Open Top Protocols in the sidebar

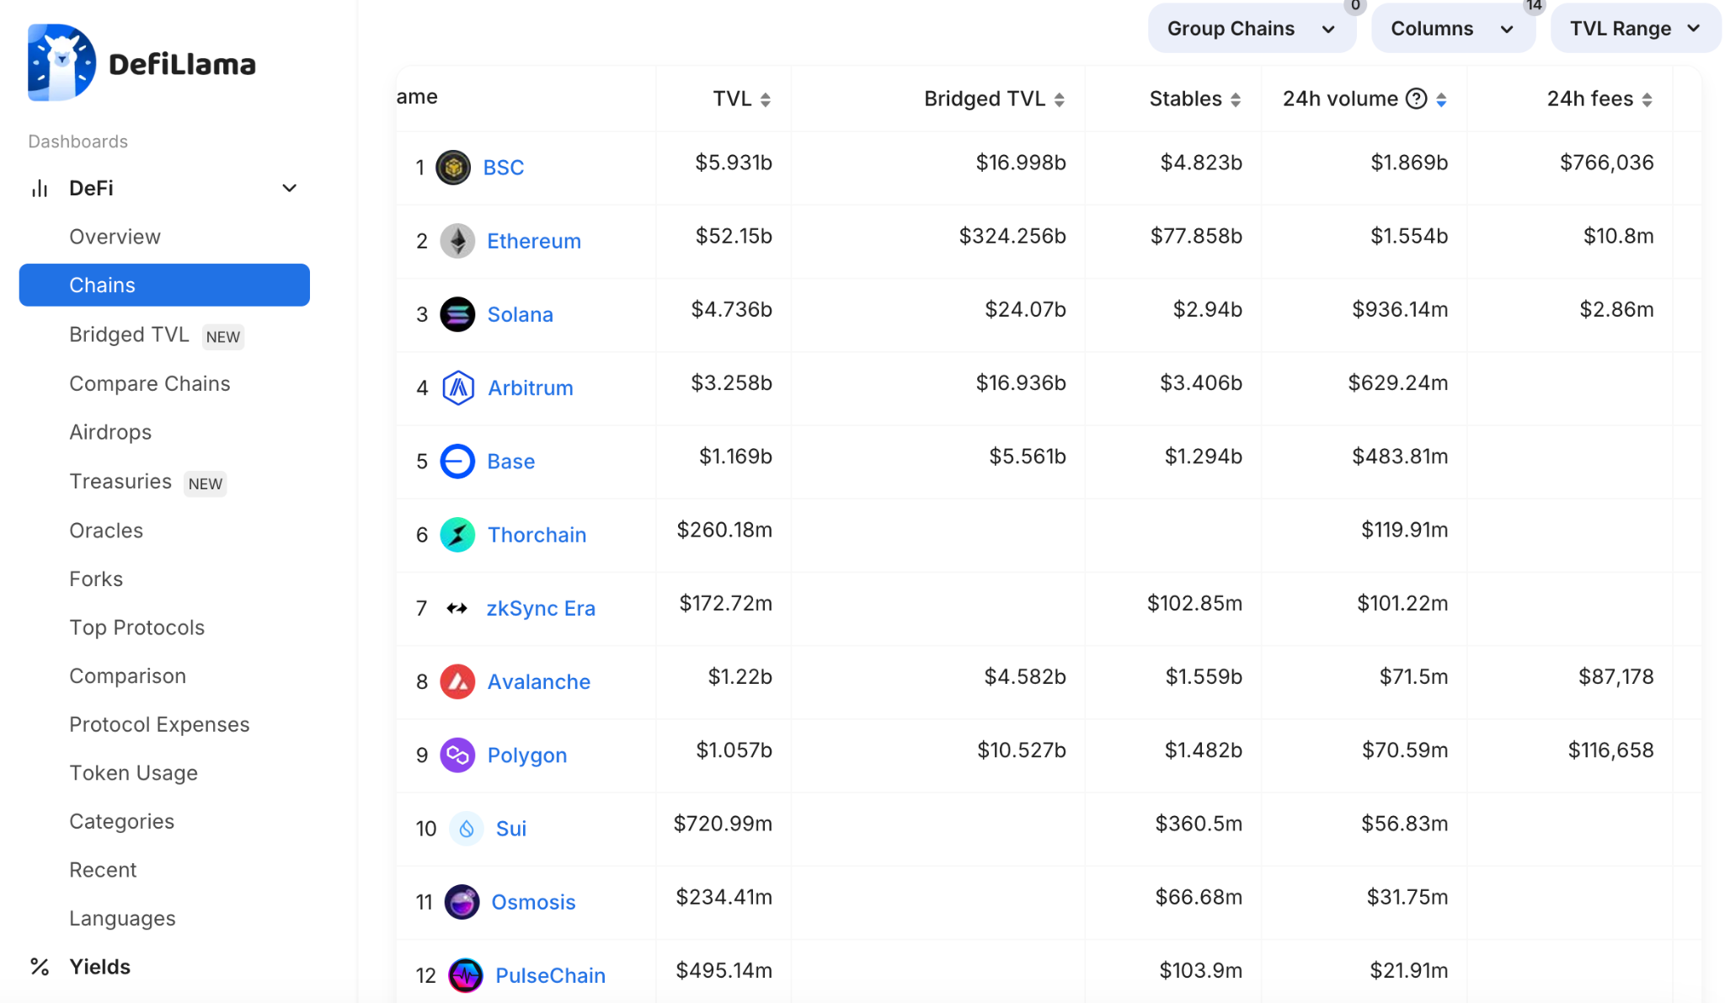[x=136, y=627]
